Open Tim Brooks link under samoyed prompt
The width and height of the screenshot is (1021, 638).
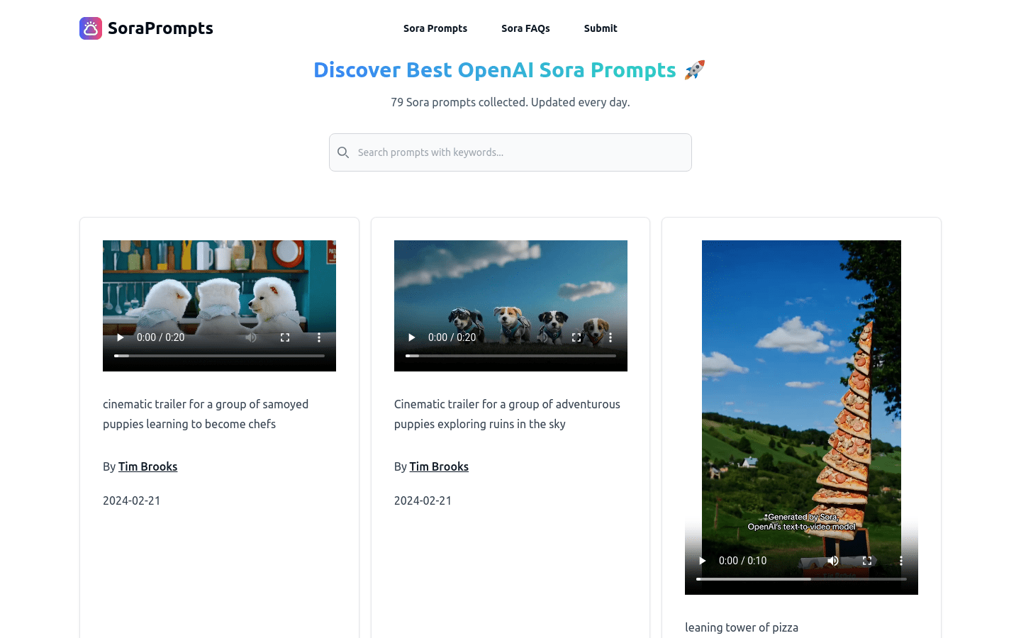(x=147, y=466)
